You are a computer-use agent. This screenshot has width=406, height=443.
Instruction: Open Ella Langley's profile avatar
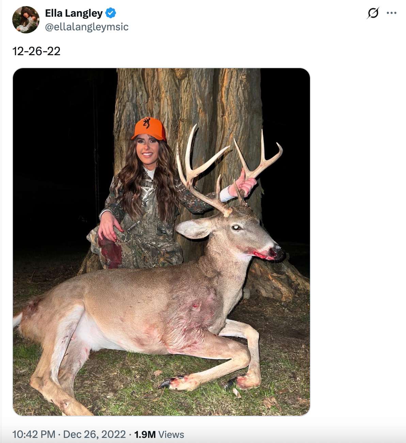point(26,20)
